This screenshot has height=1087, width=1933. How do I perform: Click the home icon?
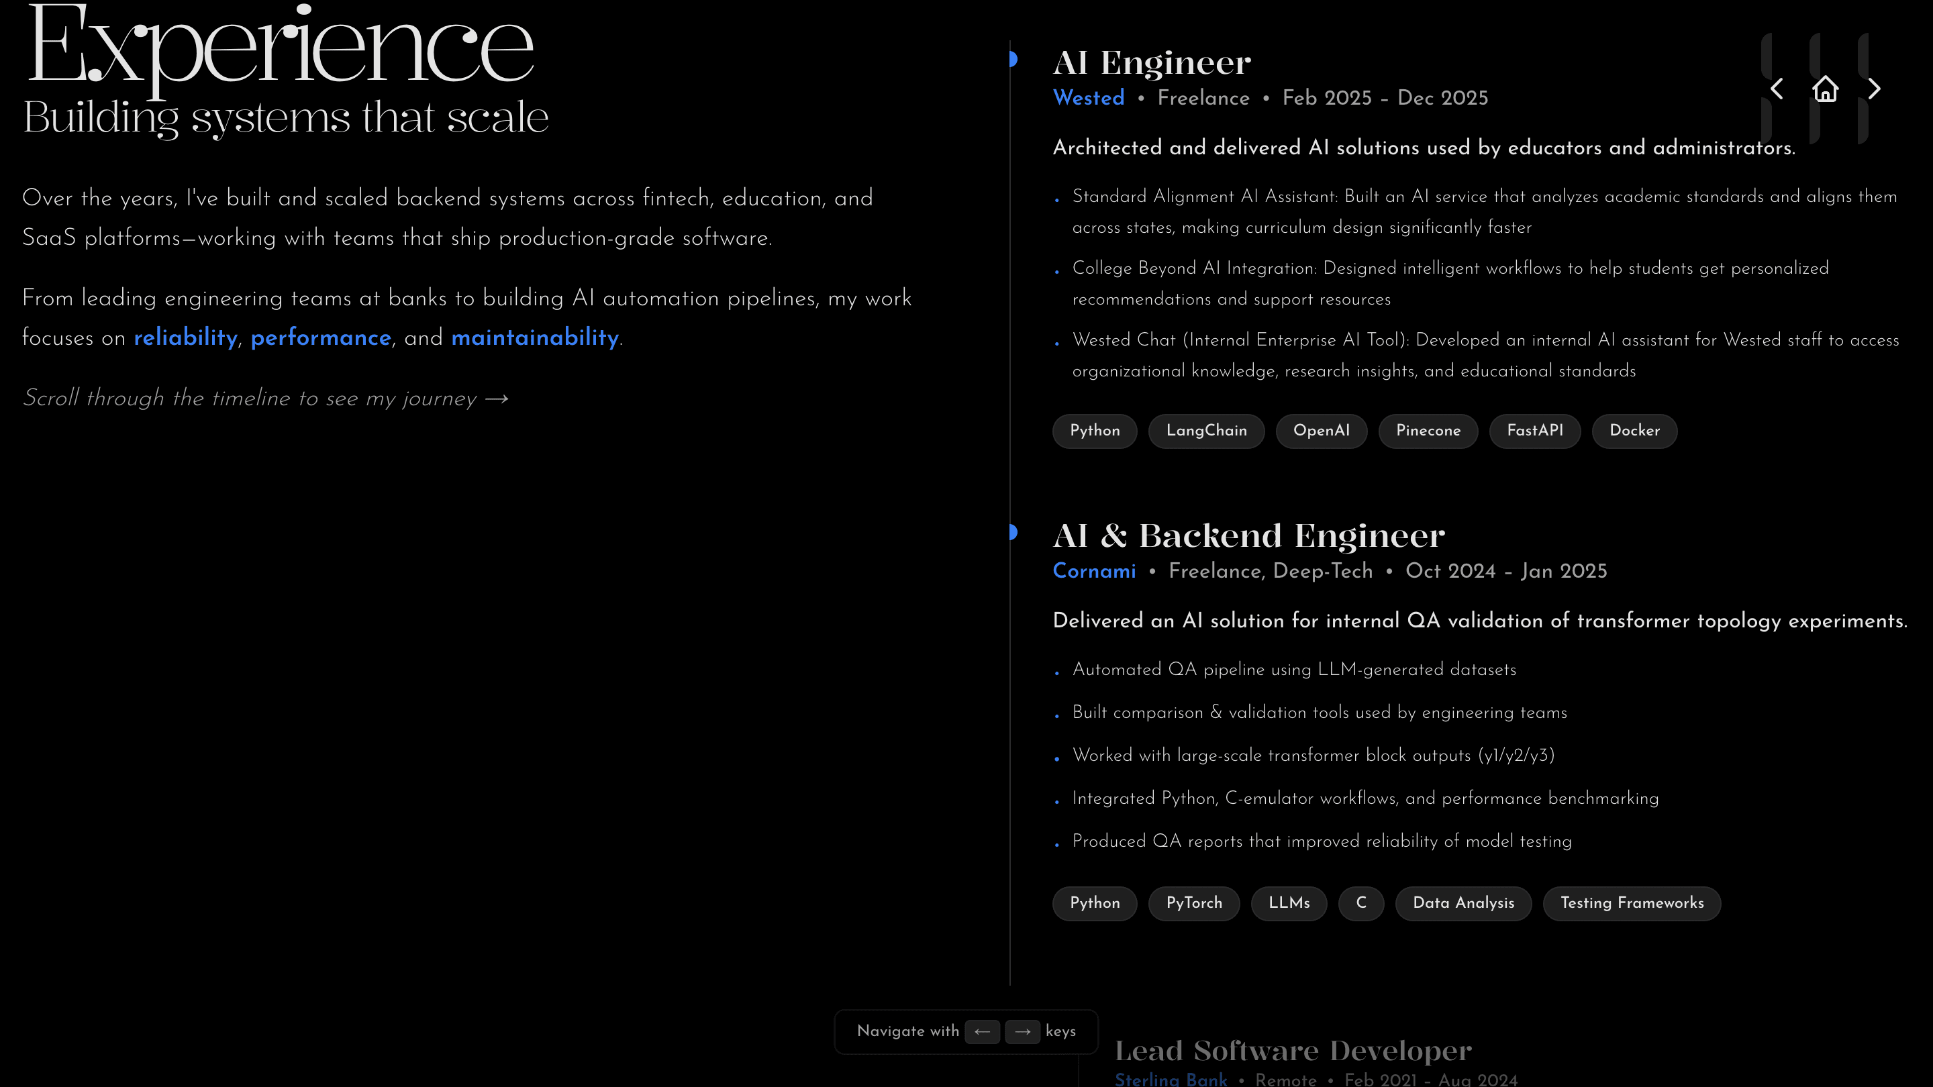tap(1825, 89)
